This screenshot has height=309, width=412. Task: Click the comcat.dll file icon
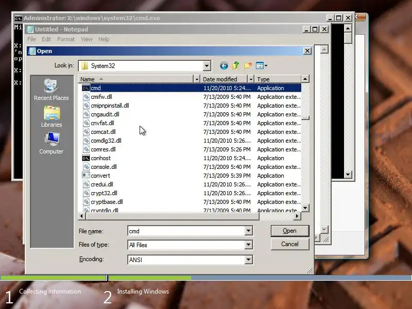[x=86, y=132]
